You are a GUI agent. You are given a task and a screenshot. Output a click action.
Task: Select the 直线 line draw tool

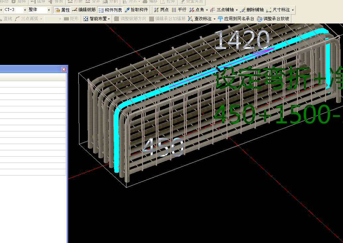(6, 19)
